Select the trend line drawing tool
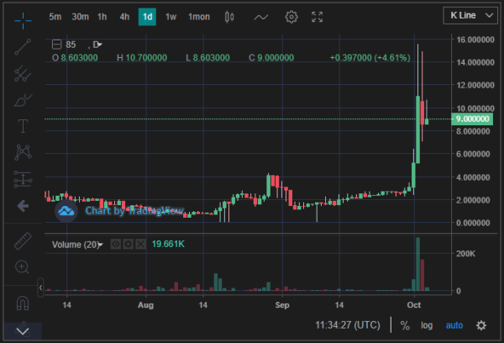This screenshot has width=504, height=343. (23, 47)
